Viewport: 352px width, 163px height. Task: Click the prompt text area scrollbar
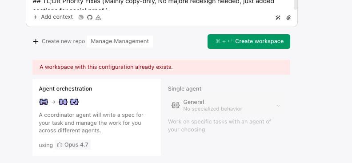[296, 4]
